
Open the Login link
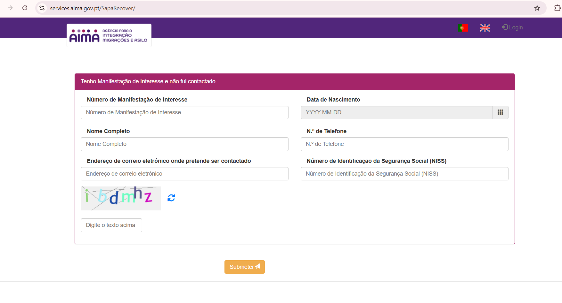[512, 27]
